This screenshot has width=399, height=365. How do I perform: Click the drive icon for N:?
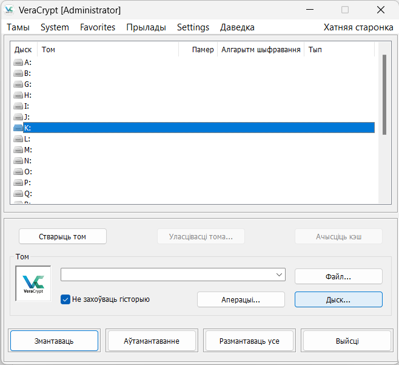[x=18, y=160]
